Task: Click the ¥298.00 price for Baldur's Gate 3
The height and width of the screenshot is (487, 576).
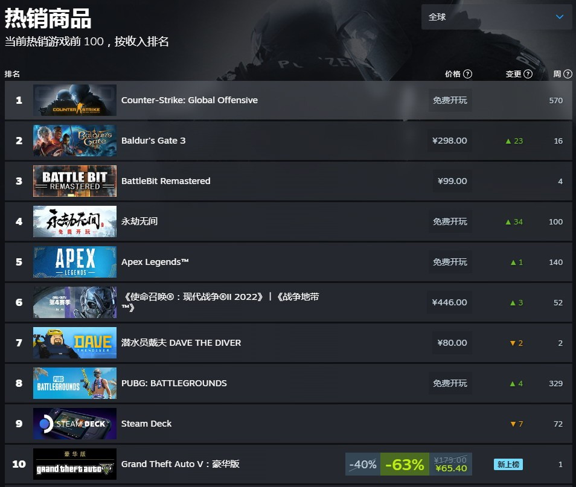Action: pos(450,141)
